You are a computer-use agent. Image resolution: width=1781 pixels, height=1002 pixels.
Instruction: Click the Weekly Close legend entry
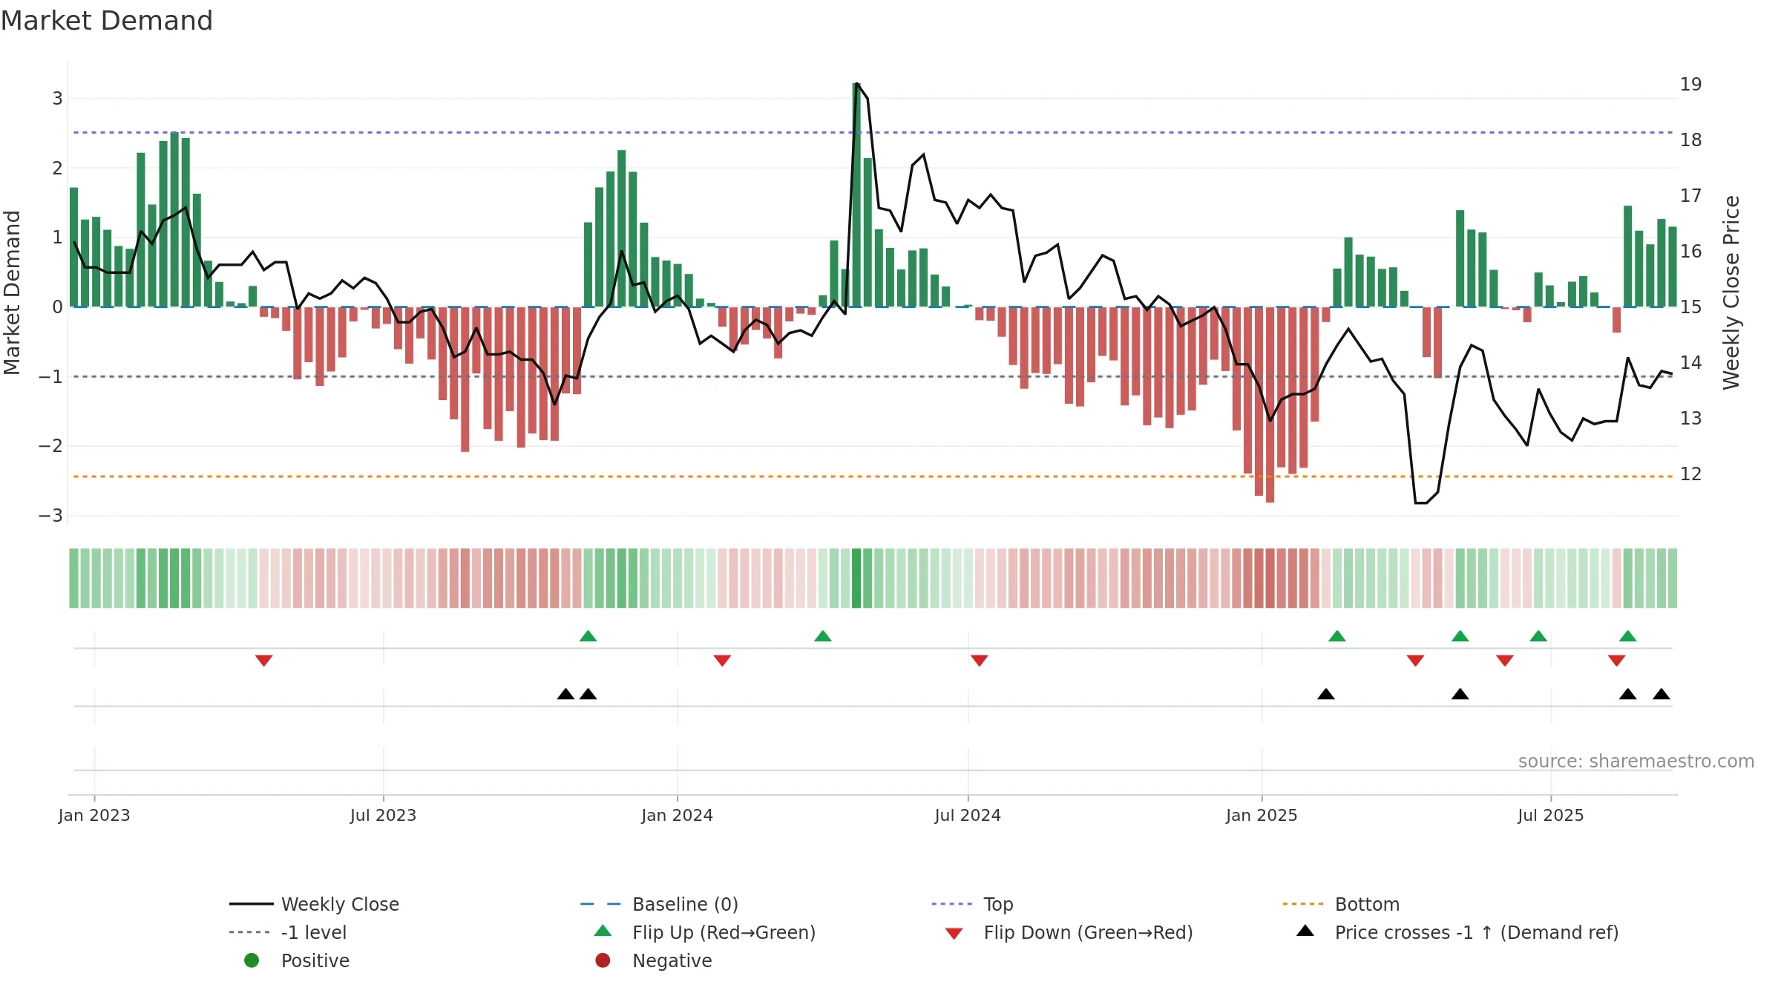tap(314, 904)
